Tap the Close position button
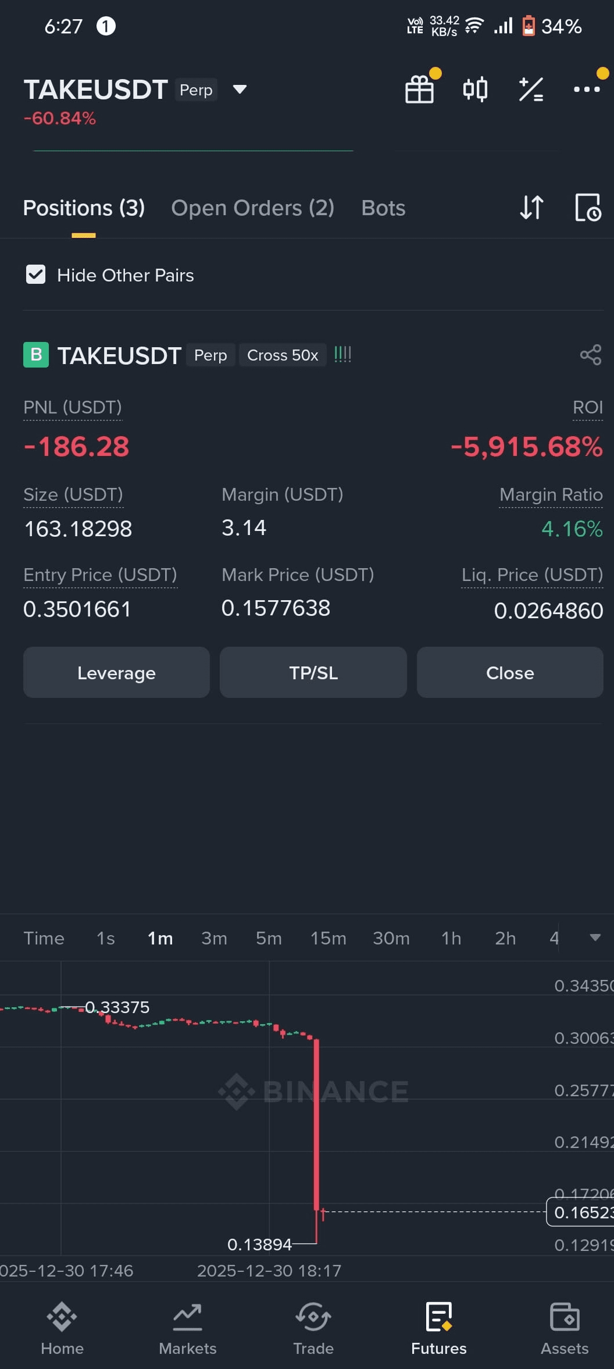The height and width of the screenshot is (1369, 614). pos(510,672)
